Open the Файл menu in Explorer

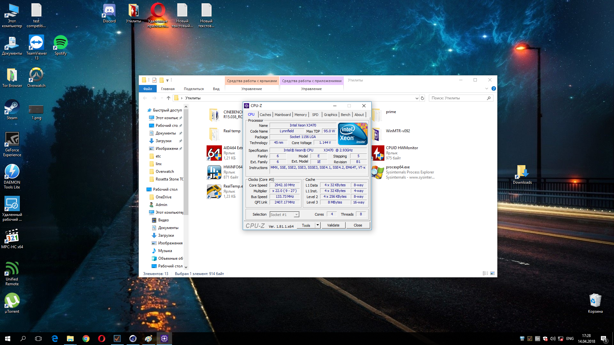(x=147, y=89)
